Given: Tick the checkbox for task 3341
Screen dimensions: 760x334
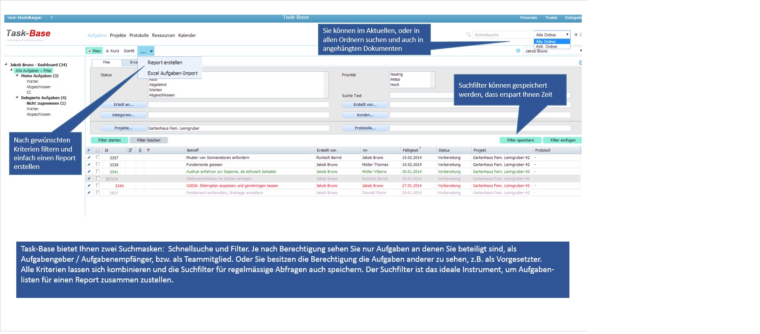Looking at the screenshot, I should pos(98,171).
